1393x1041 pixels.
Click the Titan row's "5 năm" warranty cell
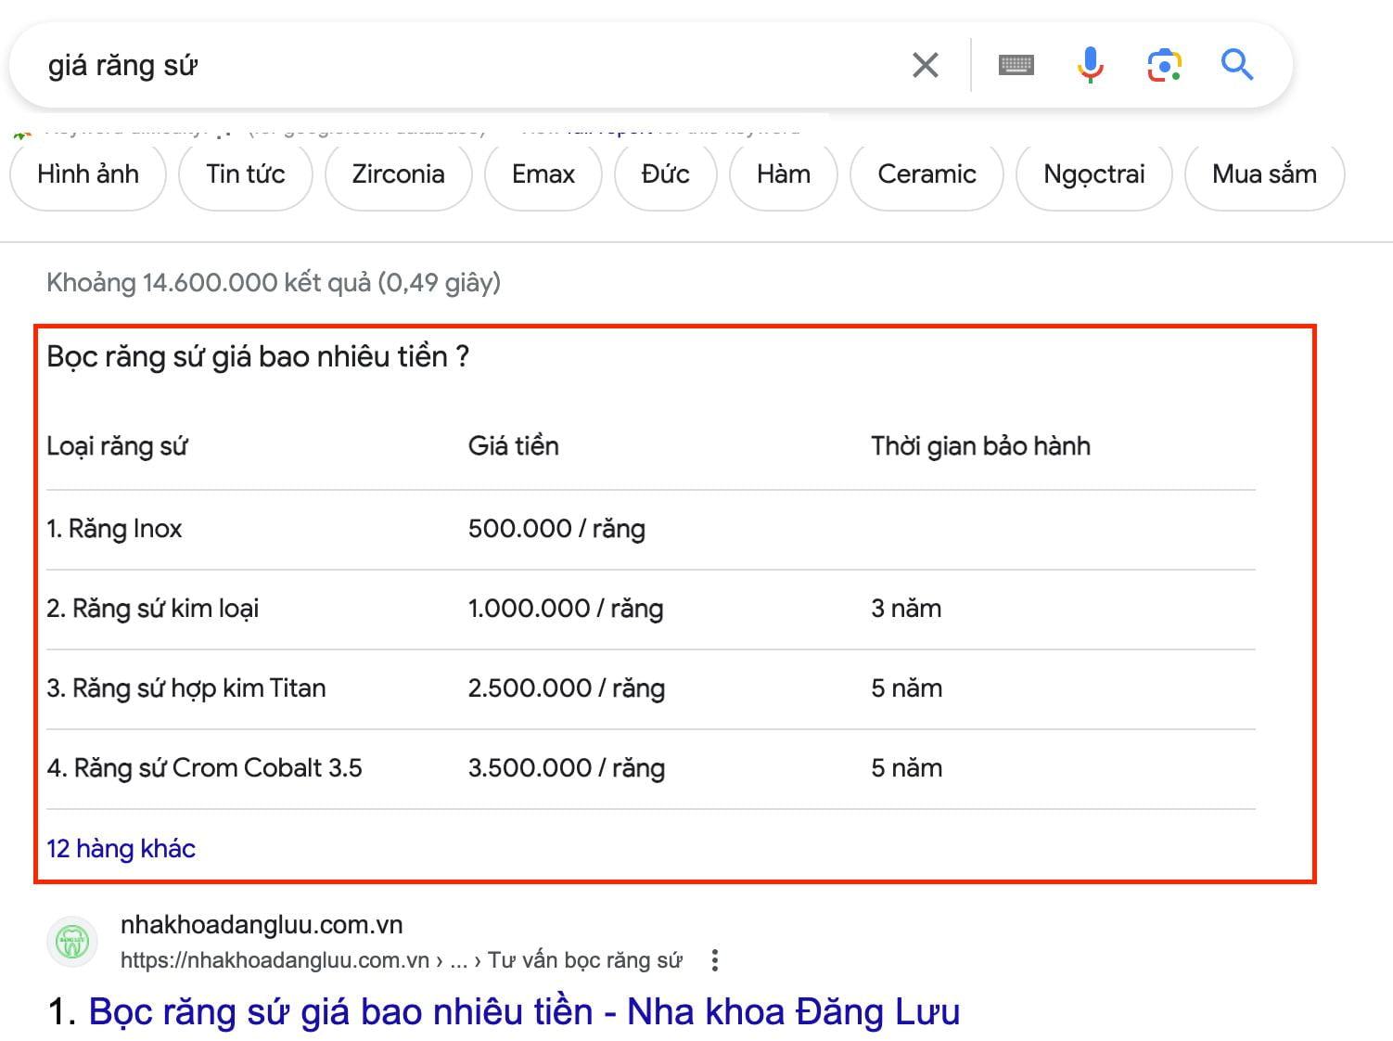[906, 688]
